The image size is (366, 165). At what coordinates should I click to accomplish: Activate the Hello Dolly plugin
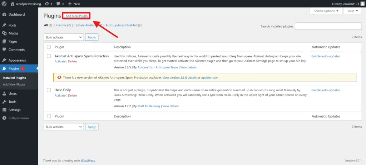tap(60, 96)
